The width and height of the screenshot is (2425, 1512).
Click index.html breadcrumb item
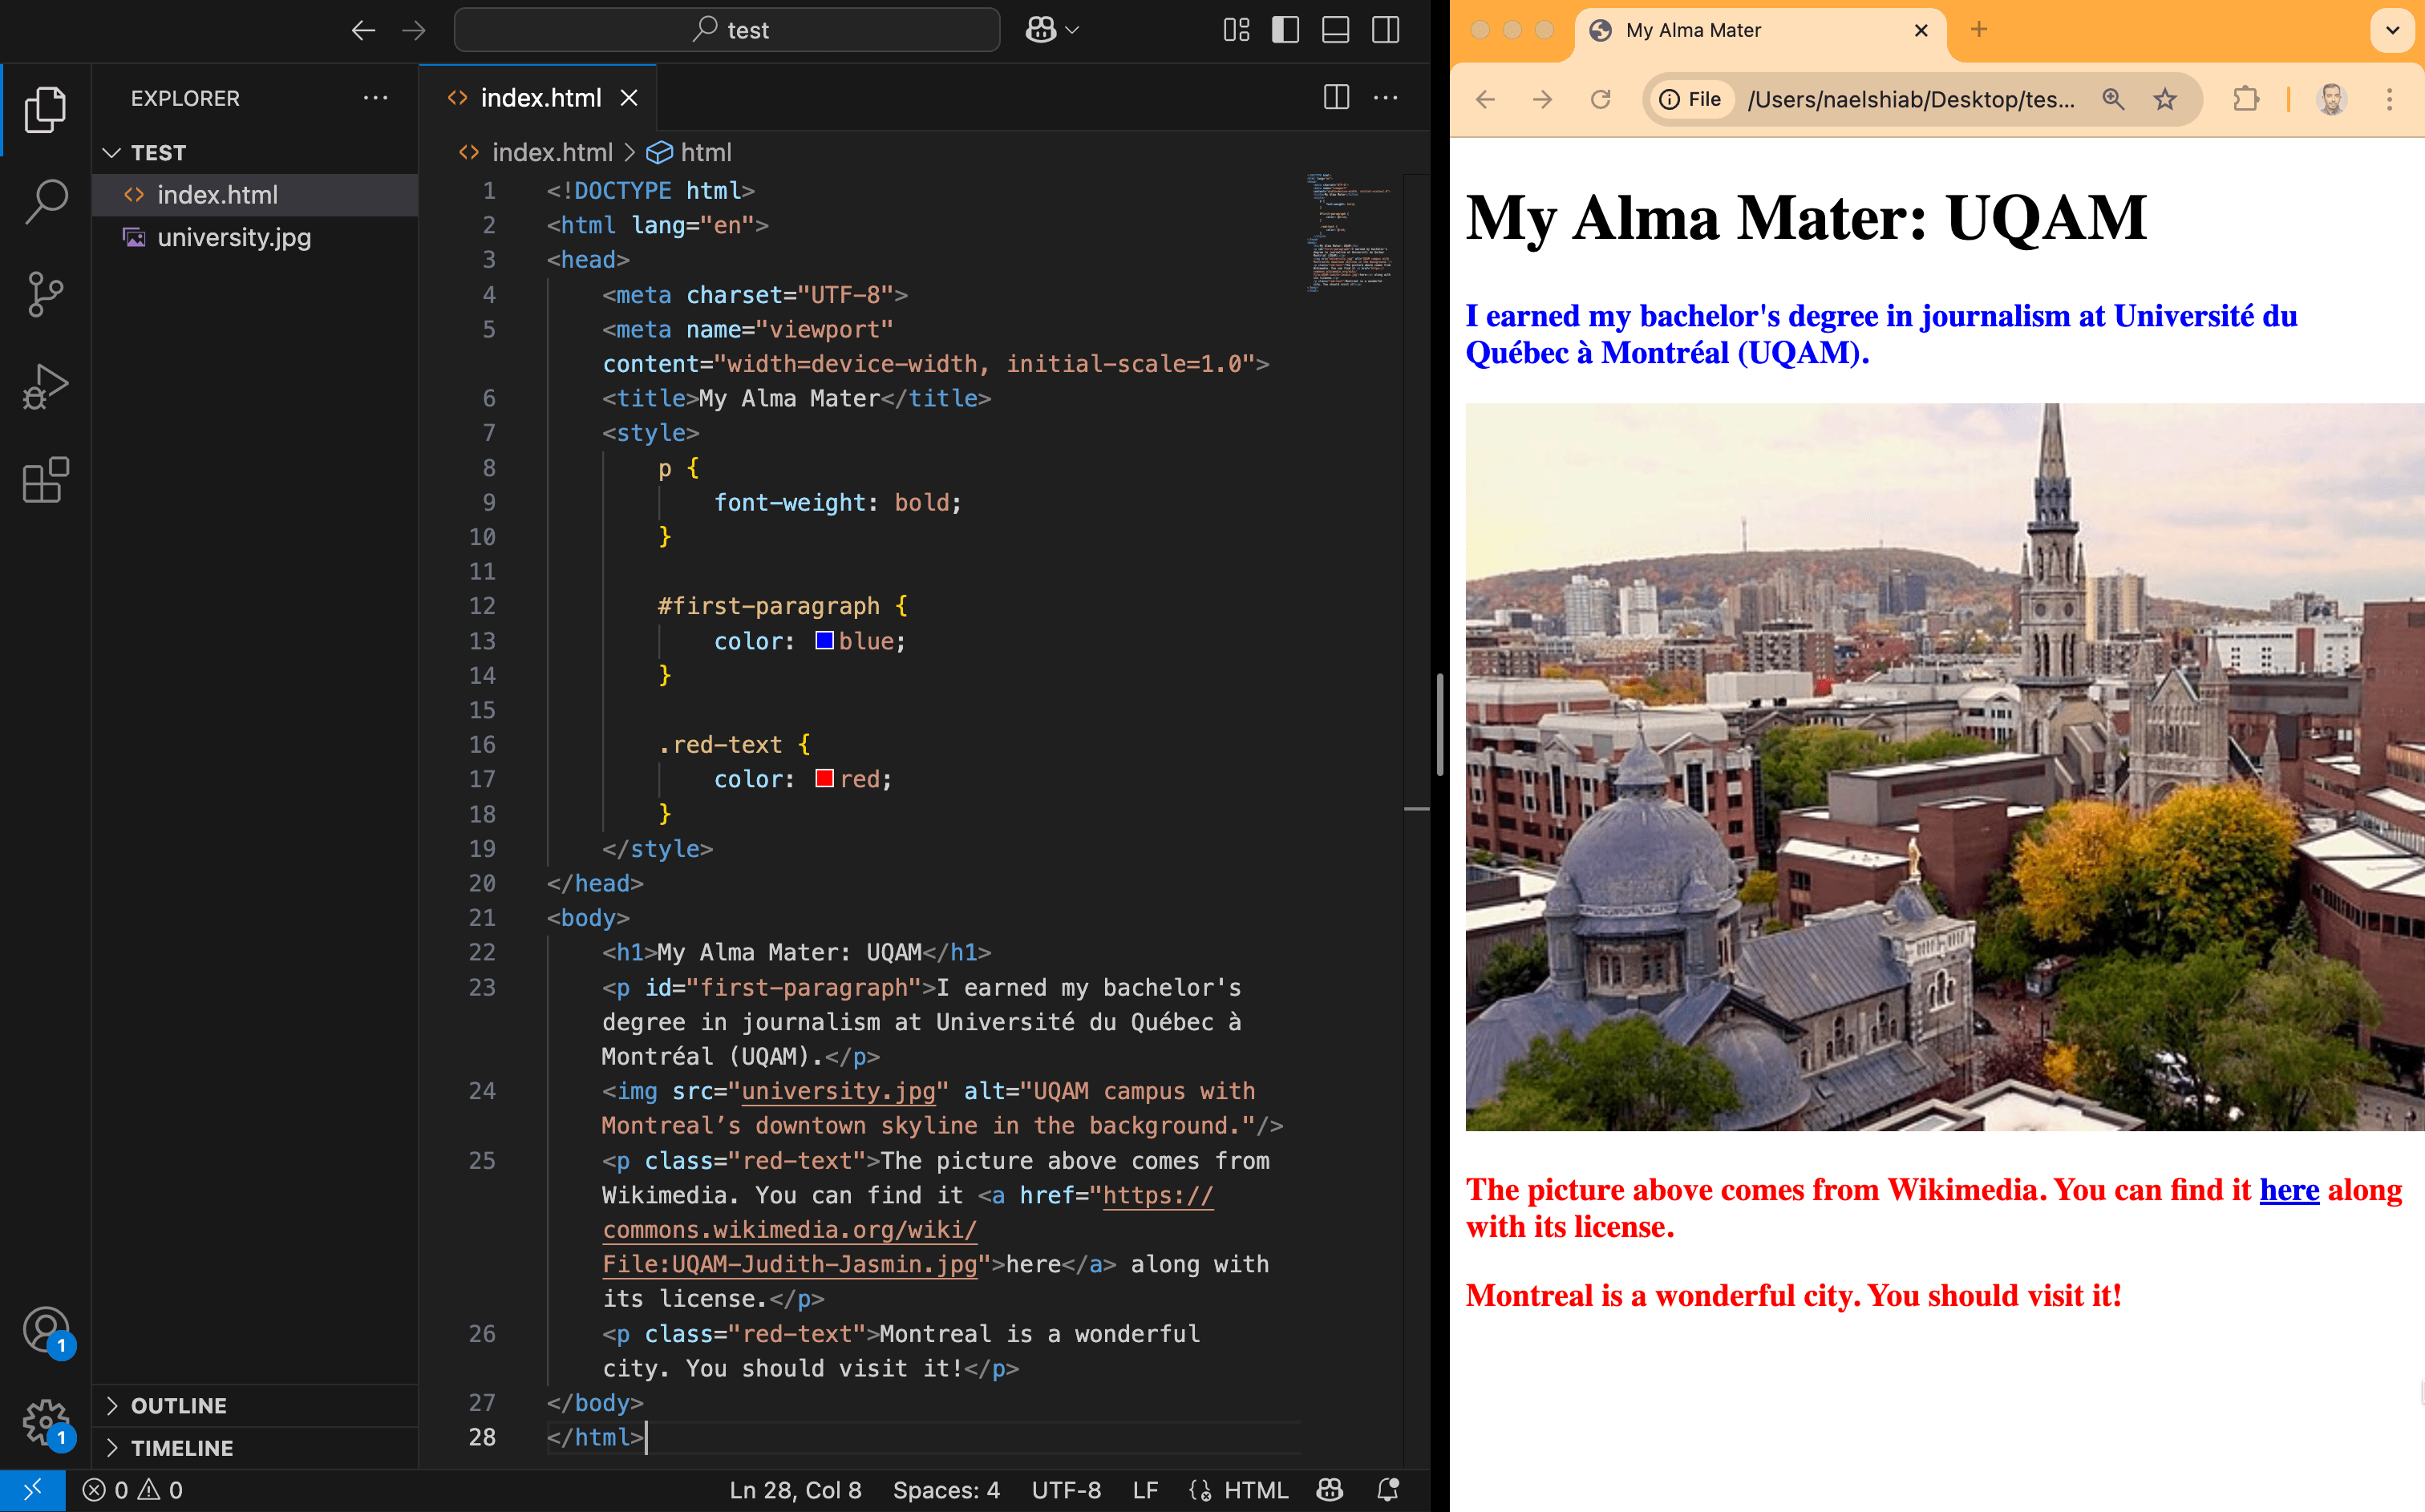(536, 152)
